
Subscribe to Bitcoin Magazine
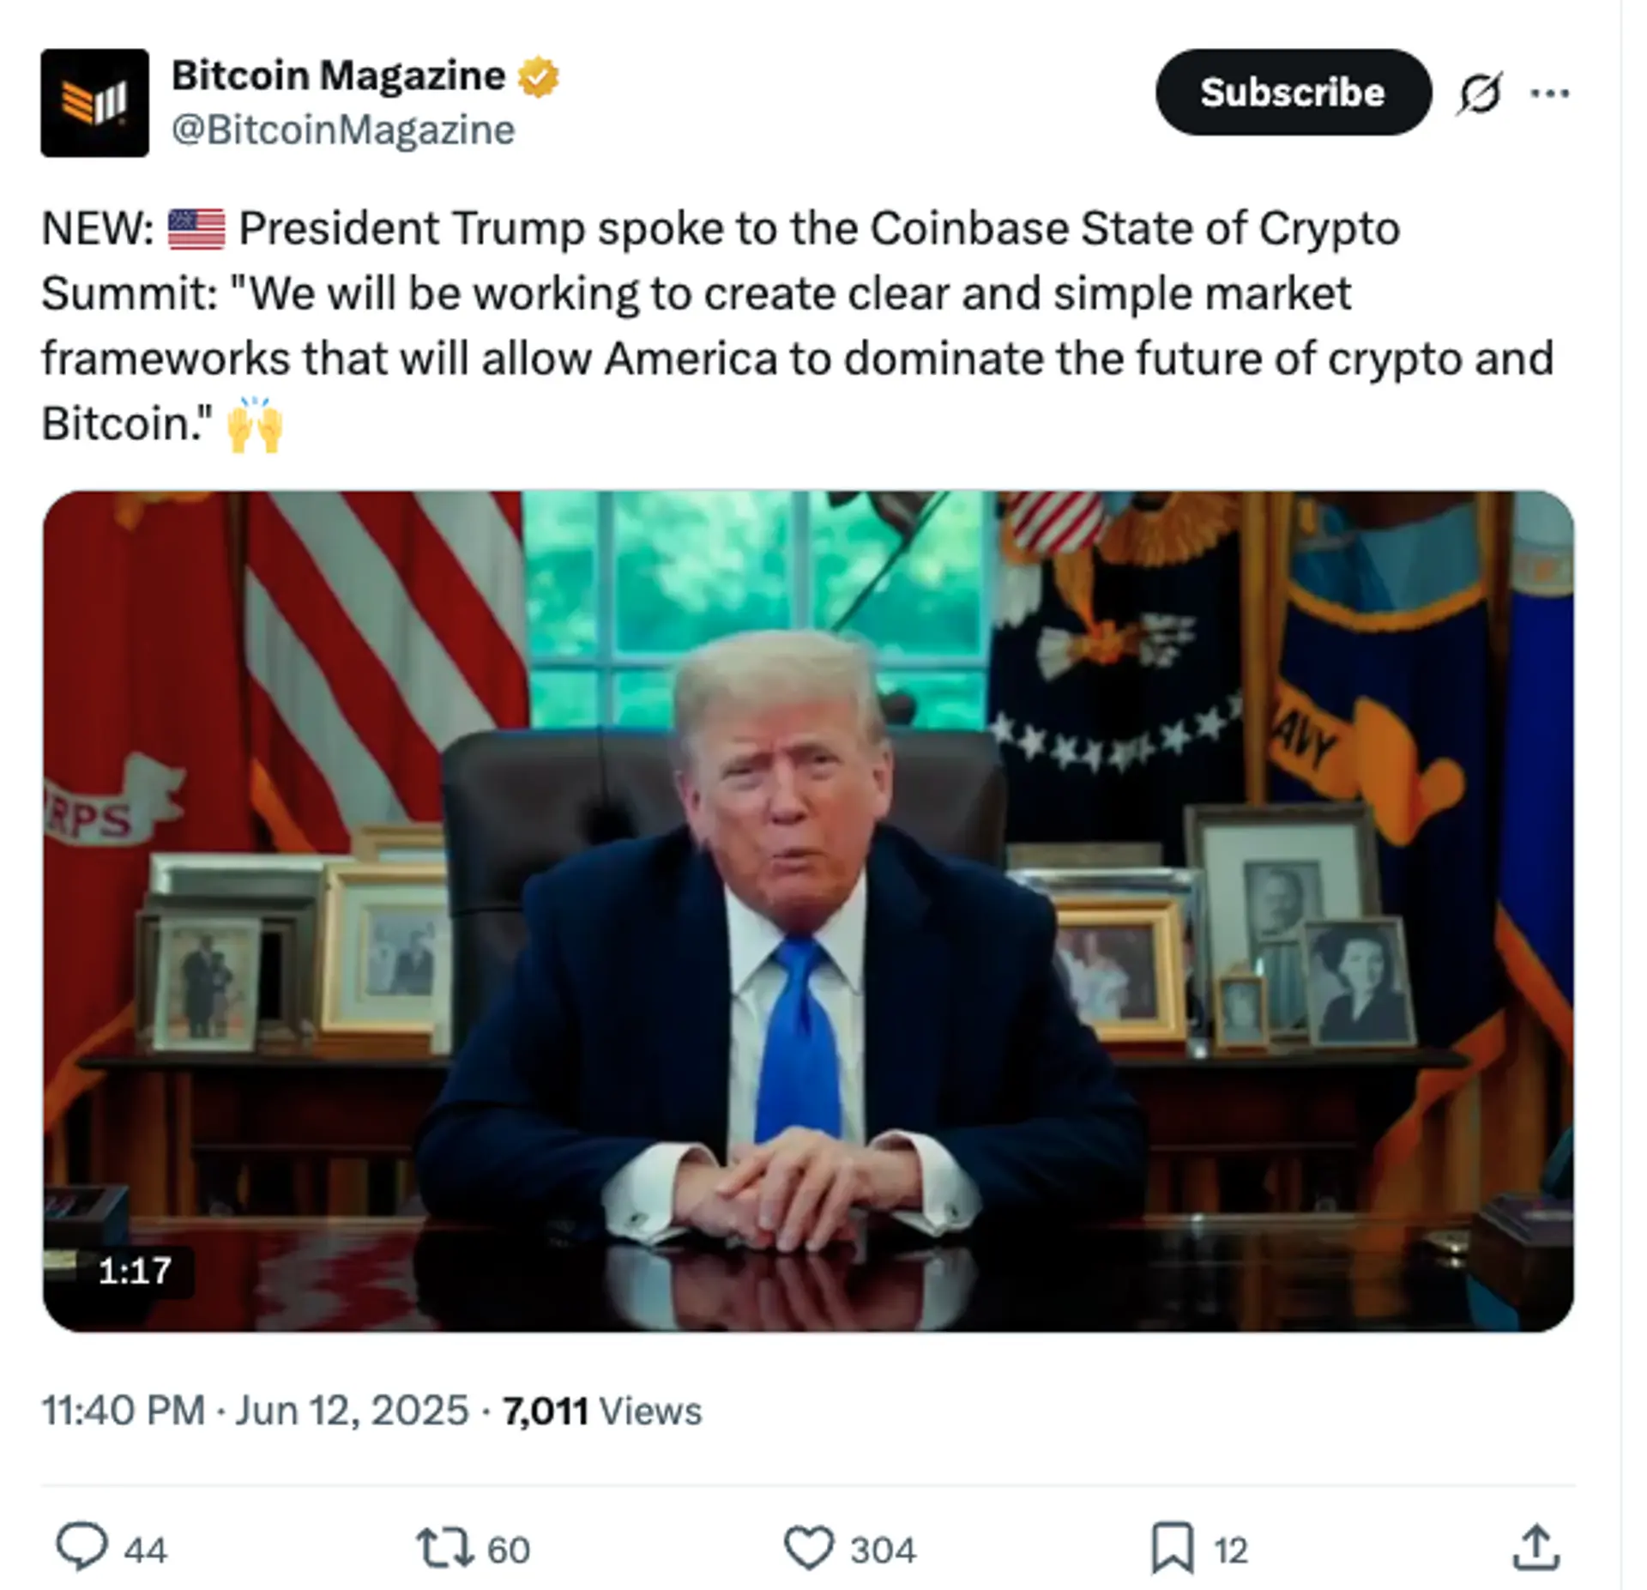tap(1293, 92)
